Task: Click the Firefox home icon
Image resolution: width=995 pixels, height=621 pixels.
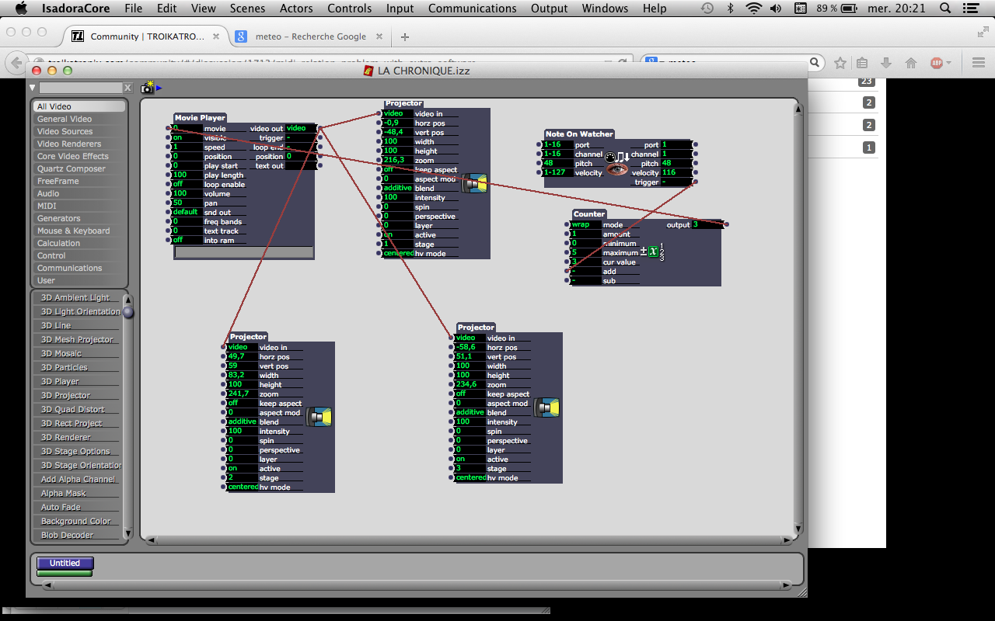Action: pyautogui.click(x=911, y=63)
